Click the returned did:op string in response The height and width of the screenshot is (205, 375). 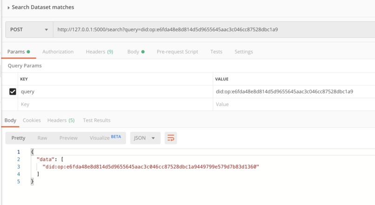coord(151,167)
